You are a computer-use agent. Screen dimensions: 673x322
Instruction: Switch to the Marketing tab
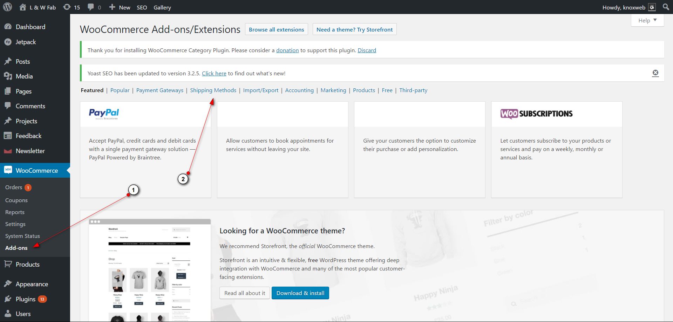tap(333, 90)
